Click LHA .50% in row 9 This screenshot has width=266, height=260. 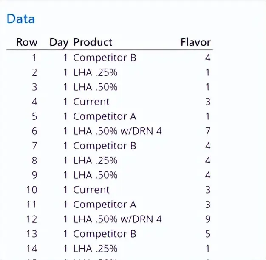pyautogui.click(x=95, y=175)
